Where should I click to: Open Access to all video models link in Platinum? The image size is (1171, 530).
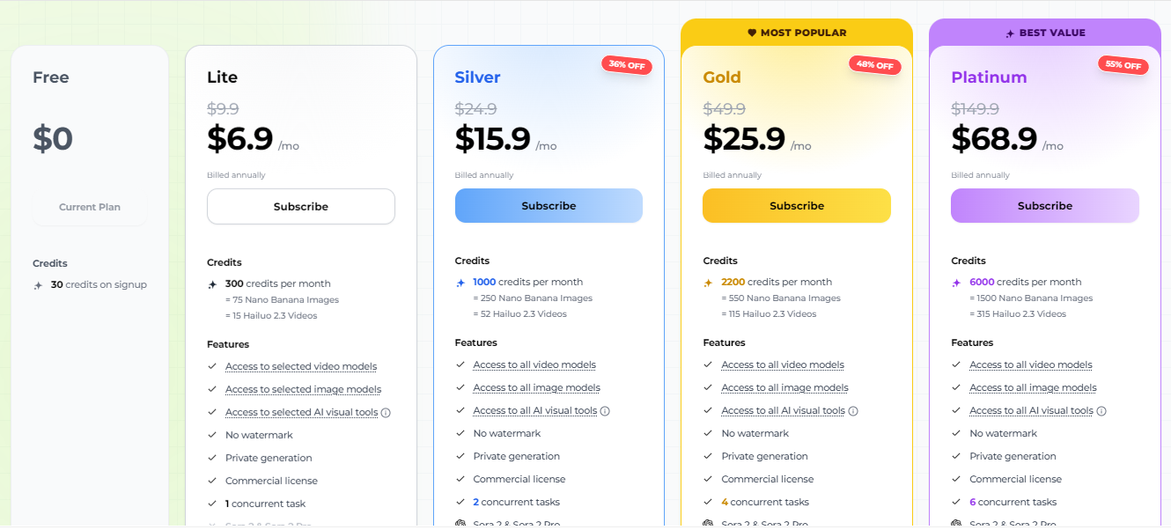pos(1030,364)
